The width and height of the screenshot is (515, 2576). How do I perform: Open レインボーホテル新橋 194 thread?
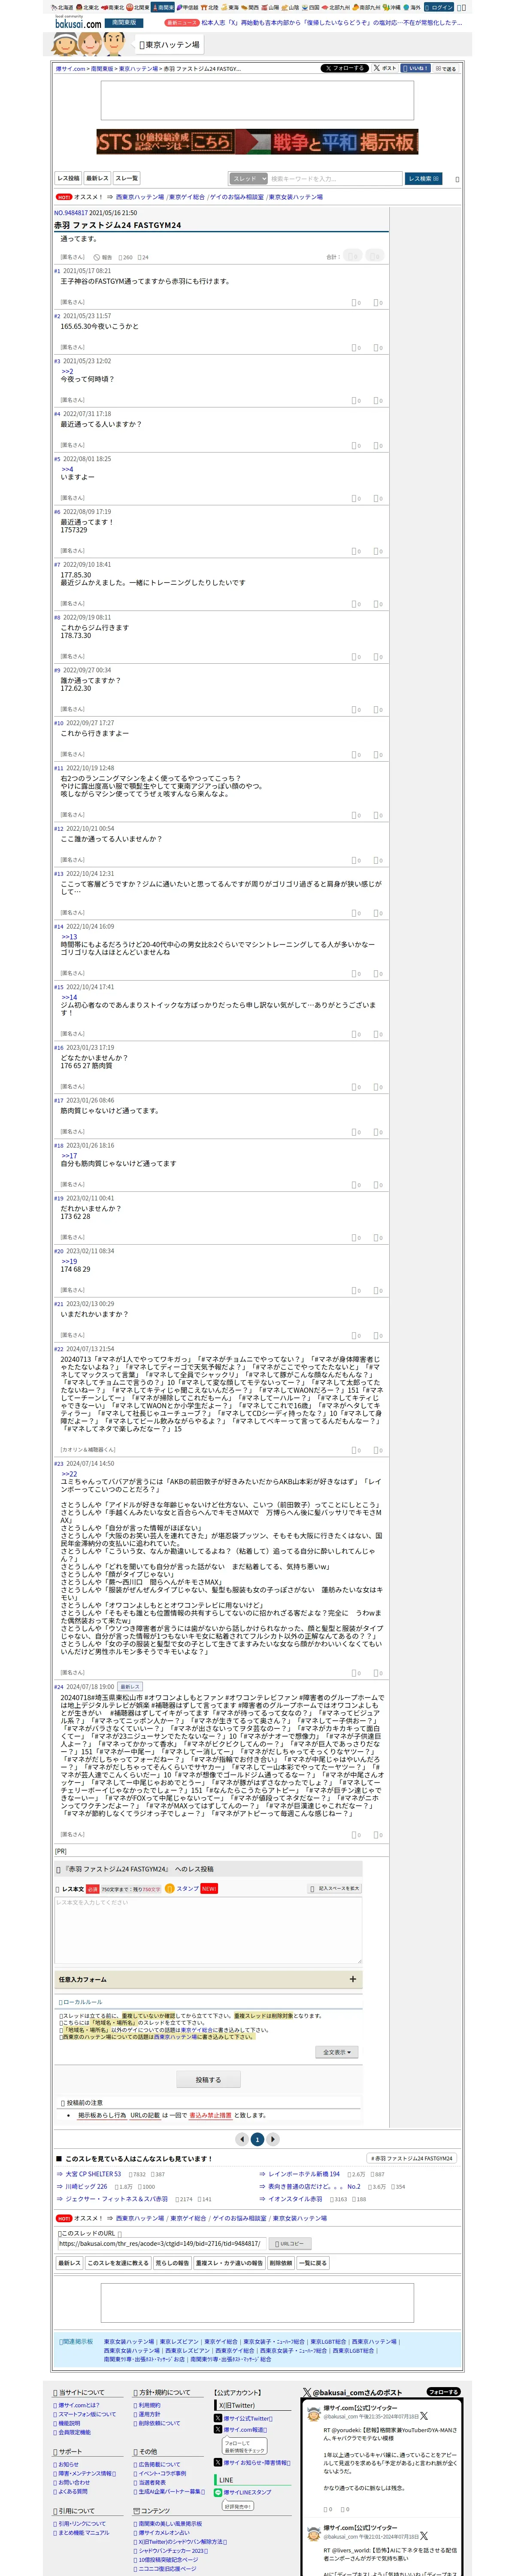[x=304, y=2174]
